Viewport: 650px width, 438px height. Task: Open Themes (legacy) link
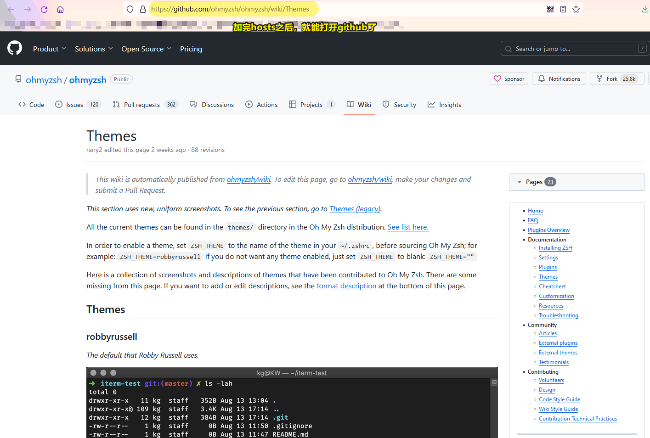[x=355, y=209]
